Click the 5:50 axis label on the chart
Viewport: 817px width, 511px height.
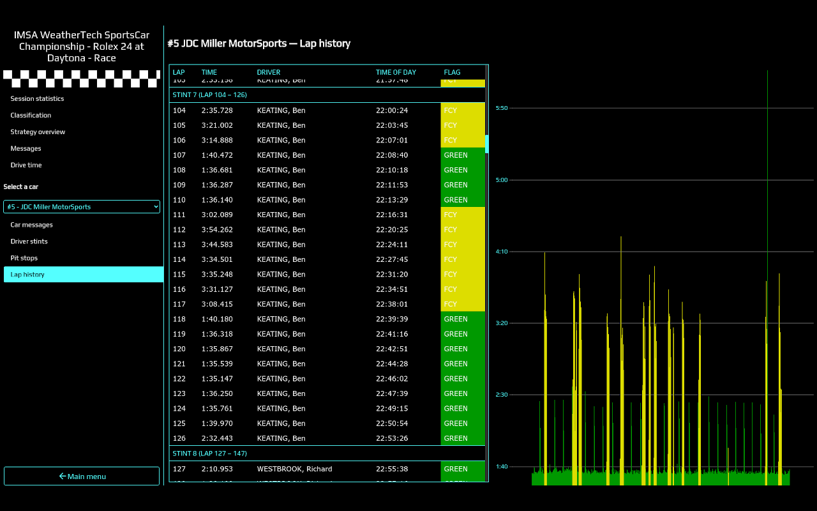pos(502,108)
